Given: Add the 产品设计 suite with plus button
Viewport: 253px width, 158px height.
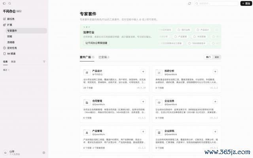Looking at the screenshot, I should point(143,72).
